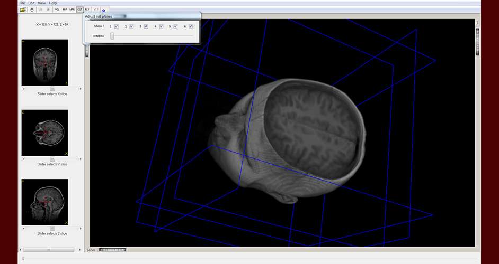Viewport: 499px width, 264px height.
Task: Click the 'Slider selects Z slice' label
Action: [52, 234]
